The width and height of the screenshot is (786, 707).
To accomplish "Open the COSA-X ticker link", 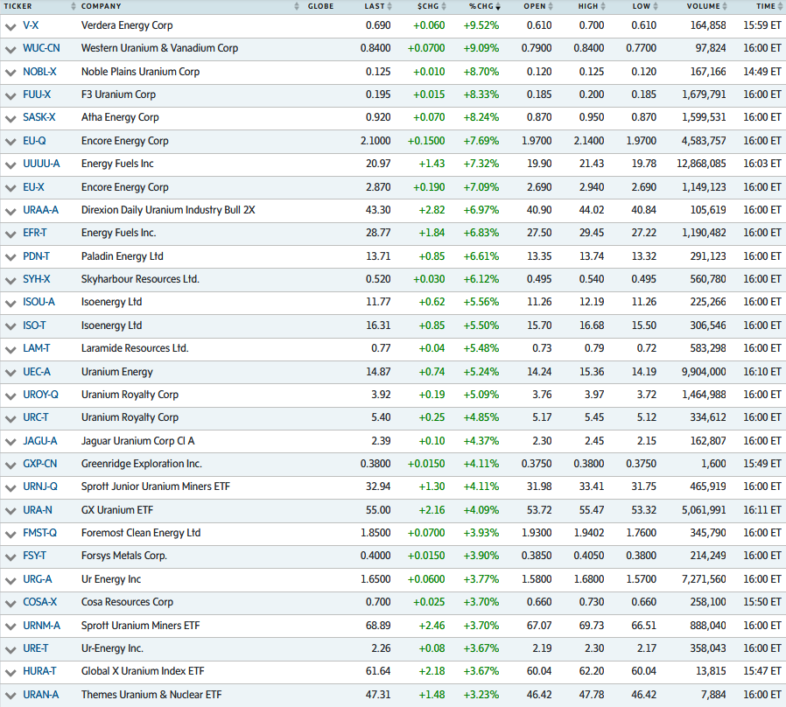I will (40, 602).
